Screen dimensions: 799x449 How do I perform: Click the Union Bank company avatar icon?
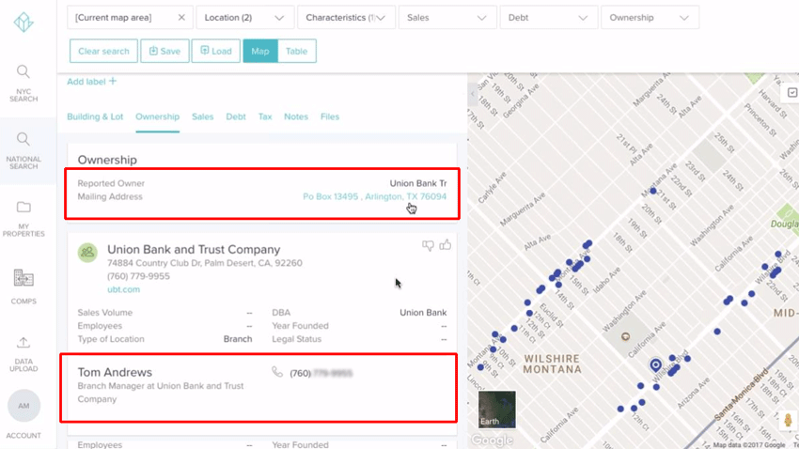tap(87, 252)
